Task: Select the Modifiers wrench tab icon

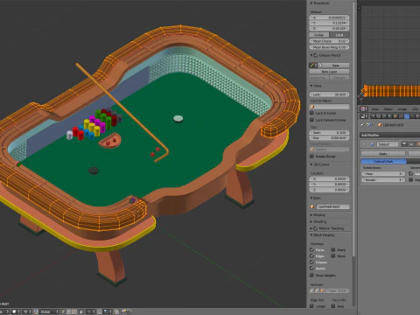Action: pos(407,116)
